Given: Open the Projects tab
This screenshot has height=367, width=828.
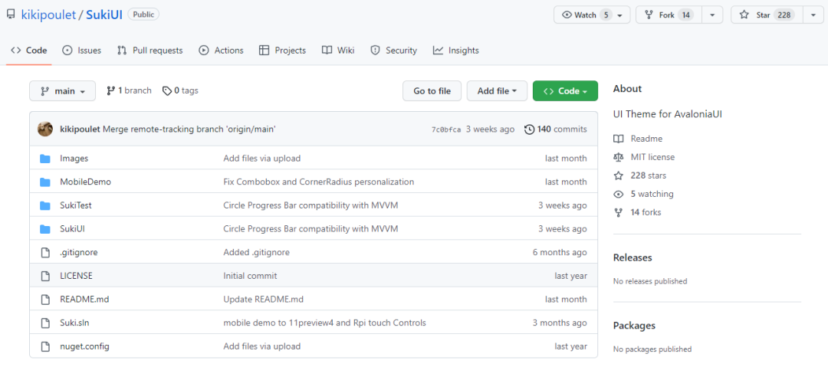Looking at the screenshot, I should (282, 51).
